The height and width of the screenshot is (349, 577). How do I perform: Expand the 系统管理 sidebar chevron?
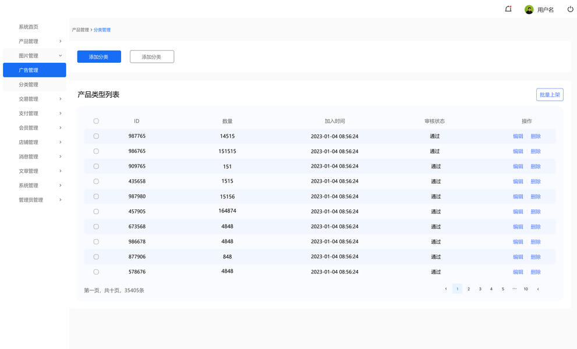61,186
